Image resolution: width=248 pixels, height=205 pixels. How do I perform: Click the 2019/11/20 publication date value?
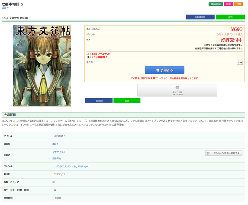[59, 174]
